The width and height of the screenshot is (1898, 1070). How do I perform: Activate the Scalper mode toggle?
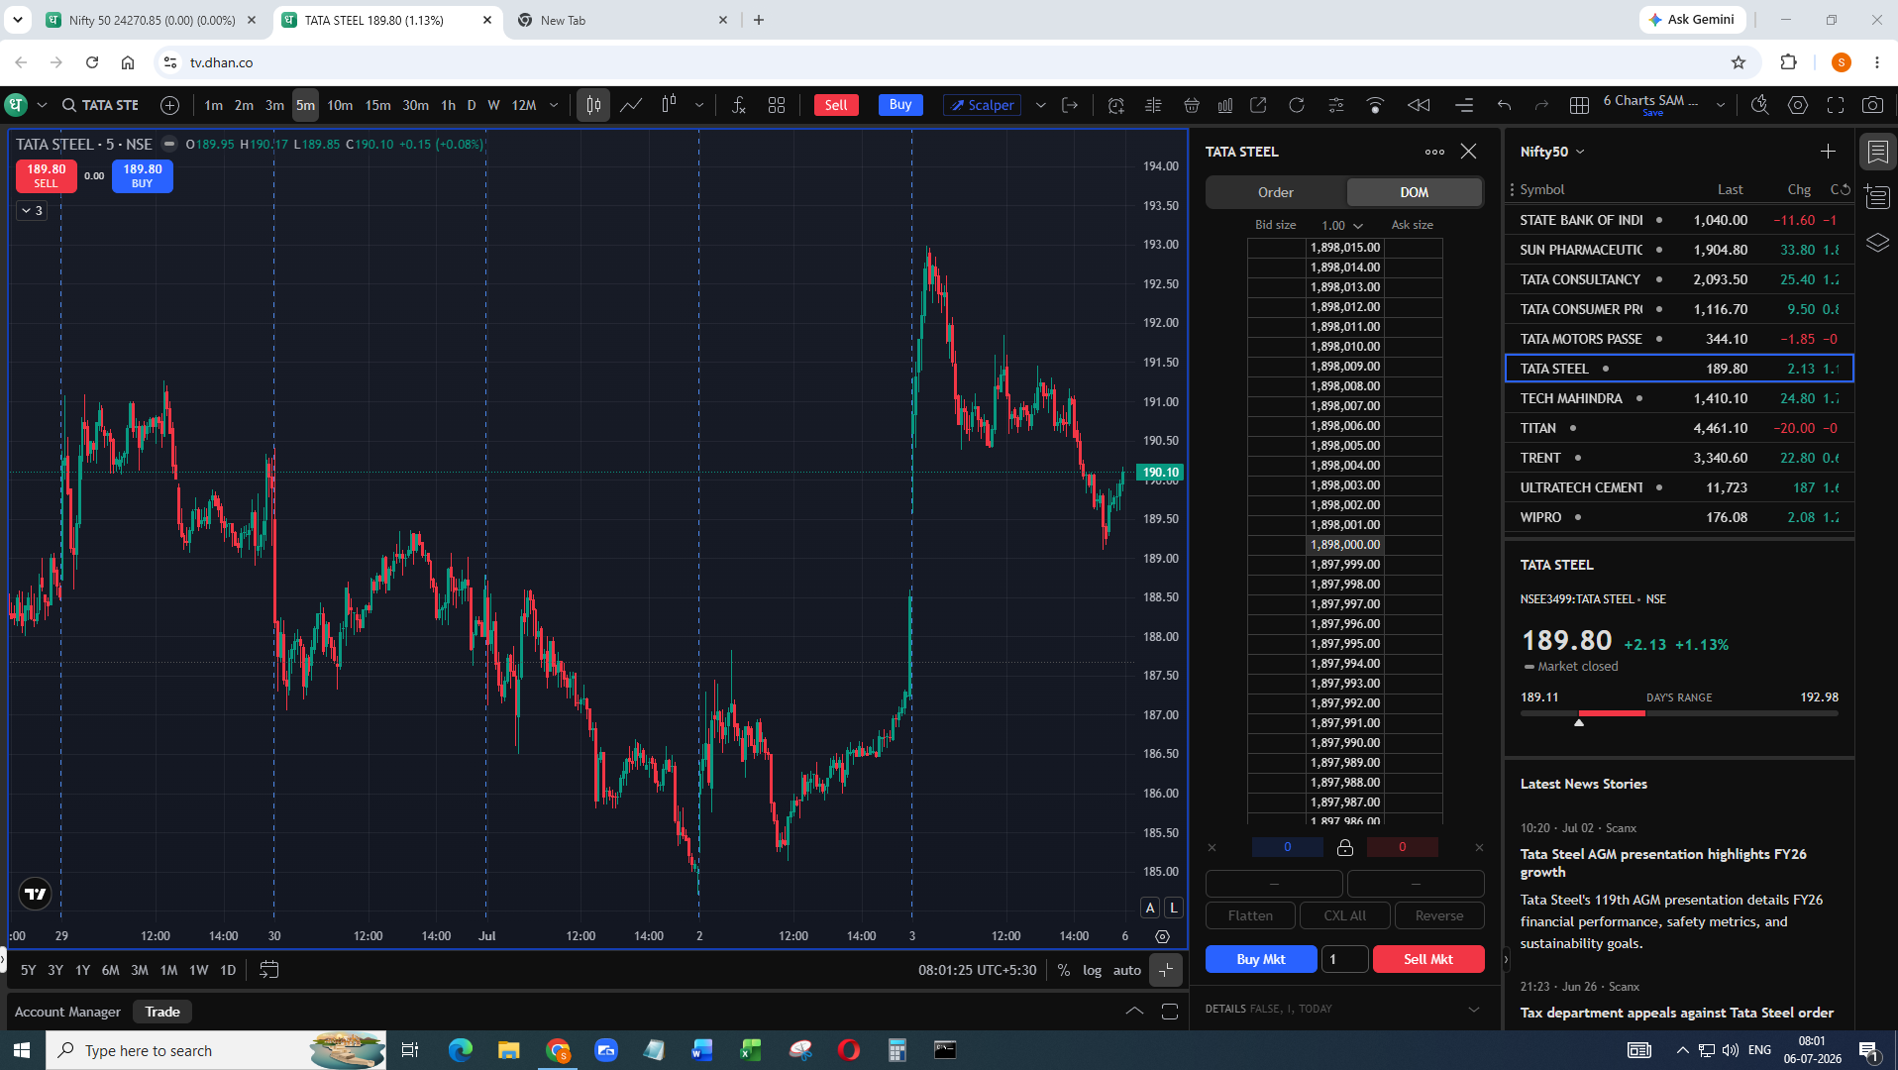tap(983, 105)
